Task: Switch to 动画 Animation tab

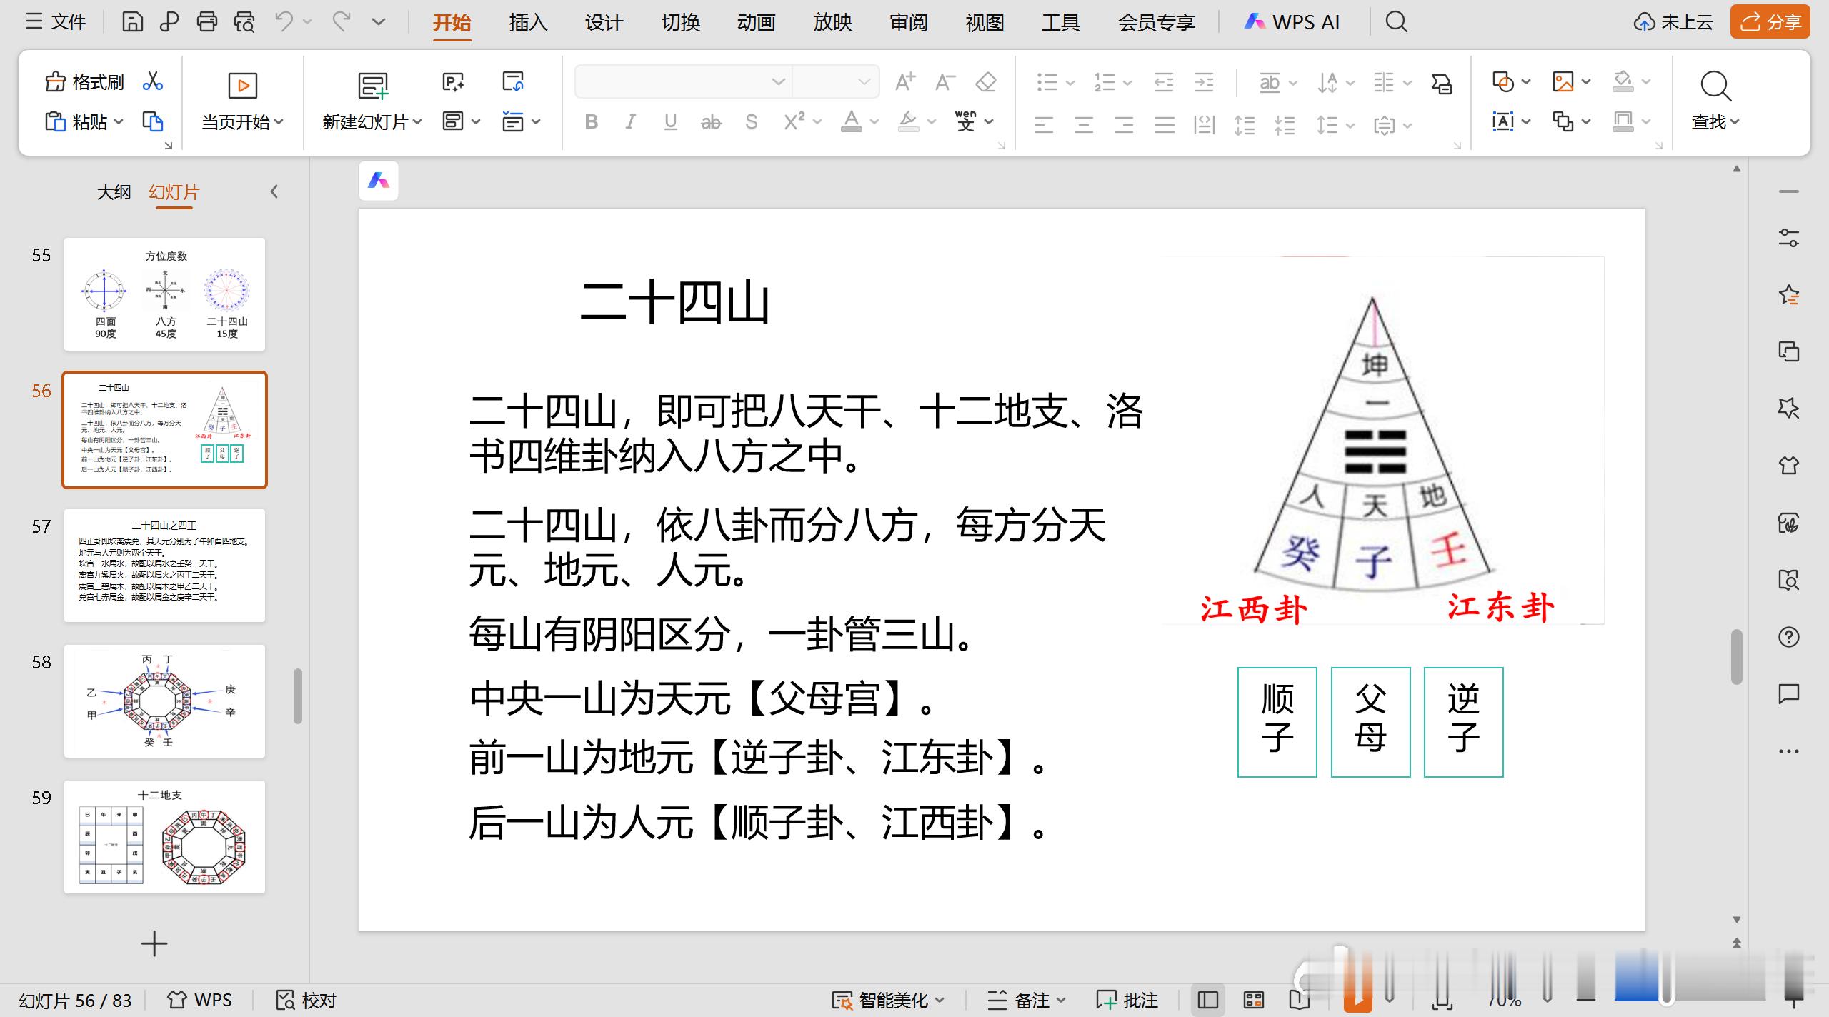Action: click(756, 23)
